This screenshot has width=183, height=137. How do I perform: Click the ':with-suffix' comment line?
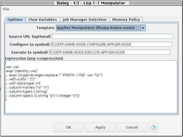click(21, 79)
